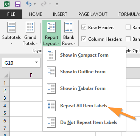Open the Blank Rows dropdown

[69, 33]
